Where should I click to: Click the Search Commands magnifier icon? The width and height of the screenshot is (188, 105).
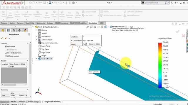point(166,3)
